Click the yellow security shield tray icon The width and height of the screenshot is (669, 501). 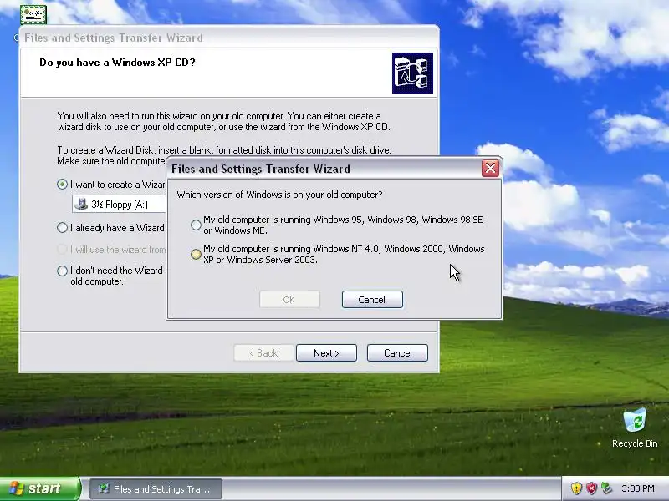(576, 488)
